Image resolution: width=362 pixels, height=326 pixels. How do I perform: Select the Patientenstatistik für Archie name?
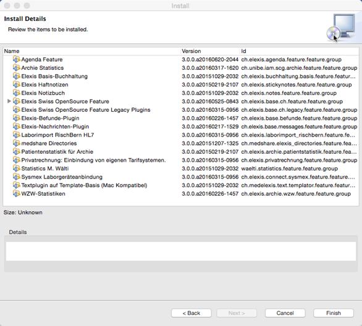point(57,152)
